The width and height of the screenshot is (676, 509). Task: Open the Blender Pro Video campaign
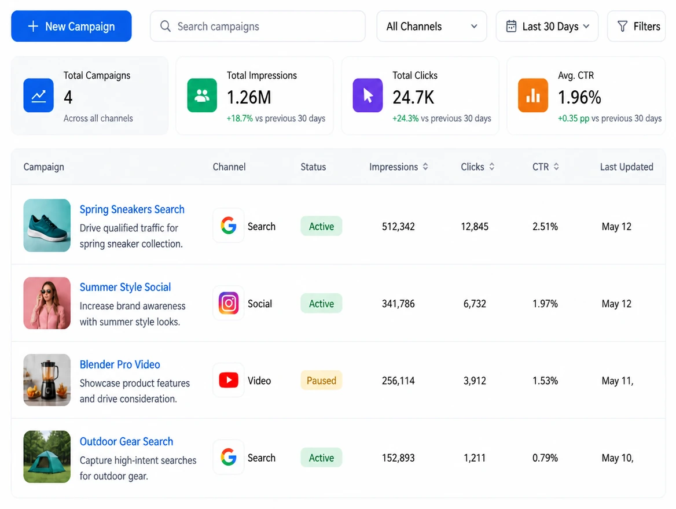tap(120, 364)
